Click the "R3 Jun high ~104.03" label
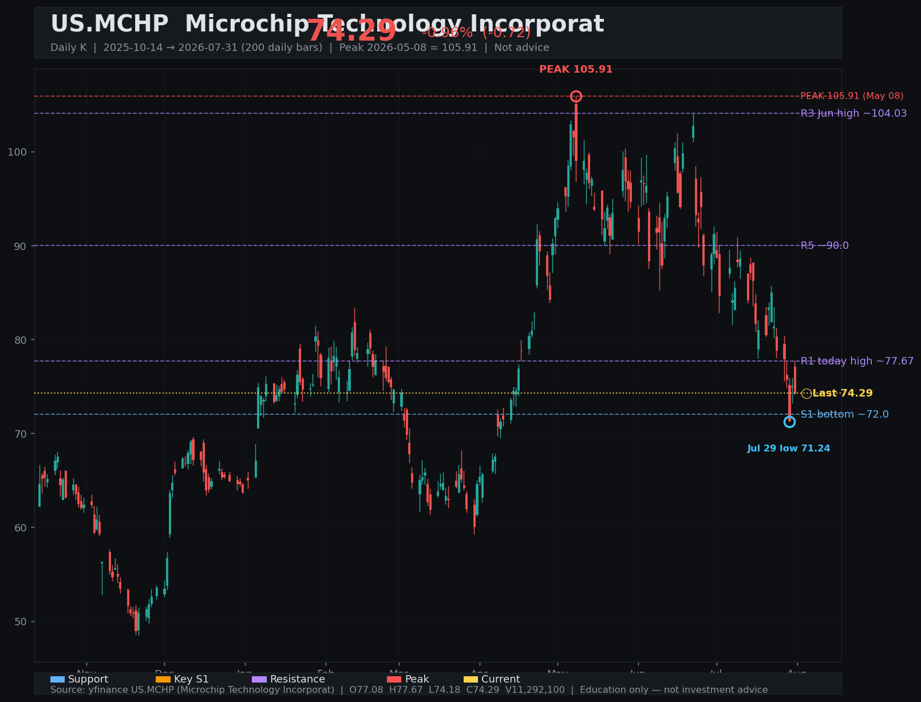 (853, 113)
